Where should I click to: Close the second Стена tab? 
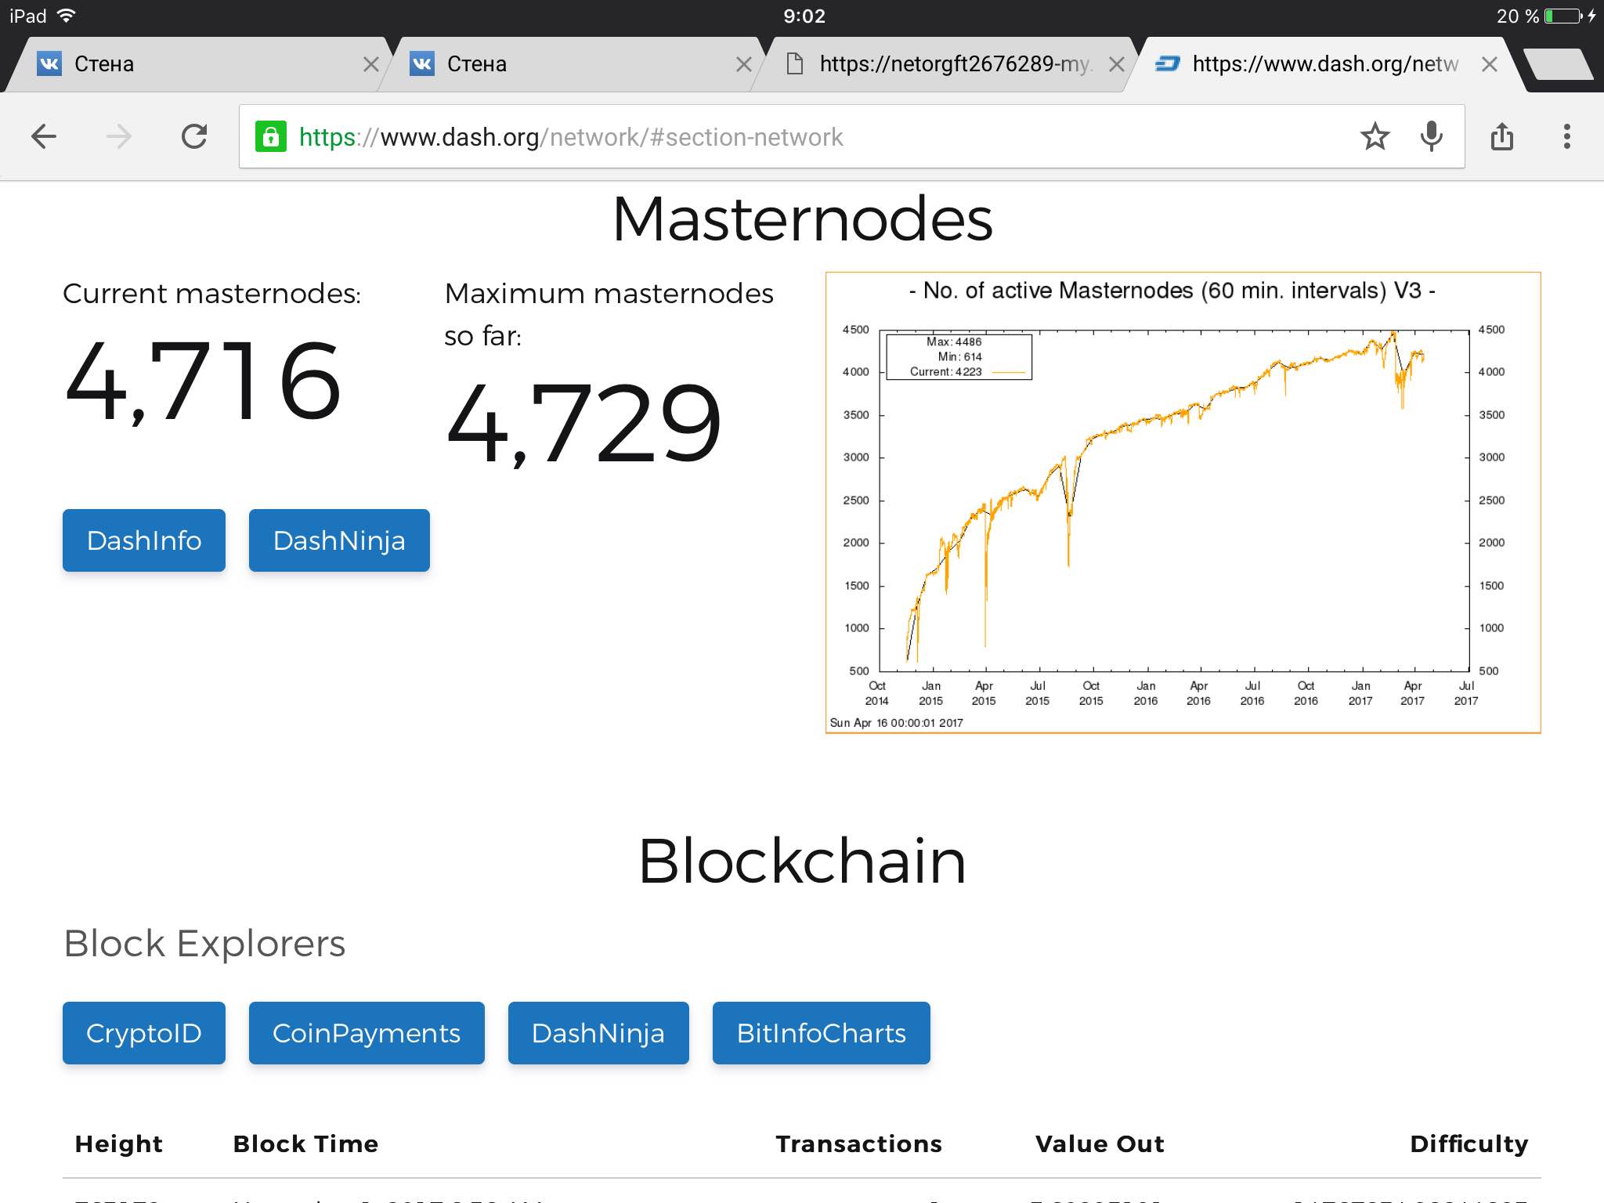point(744,64)
